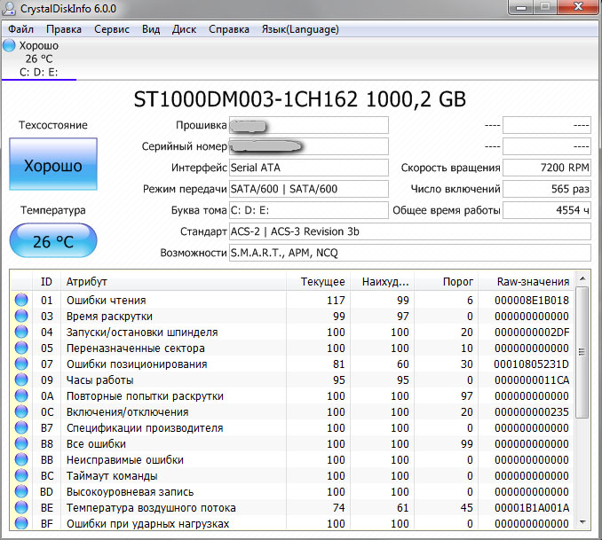
Task: Click the 7200 RPM rotation speed value
Action: pos(547,168)
